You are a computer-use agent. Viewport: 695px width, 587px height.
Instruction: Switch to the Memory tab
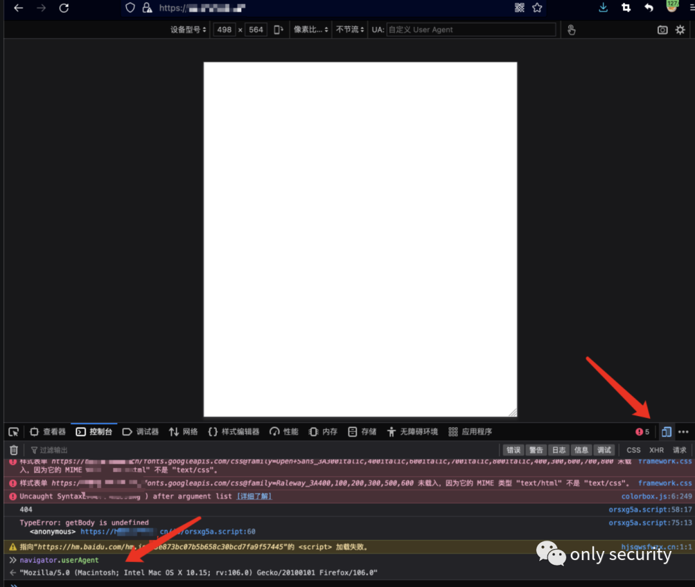pyautogui.click(x=323, y=431)
